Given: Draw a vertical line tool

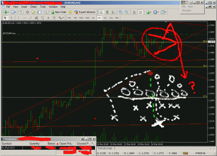Looking at the screenshot, I should click(x=18, y=18).
